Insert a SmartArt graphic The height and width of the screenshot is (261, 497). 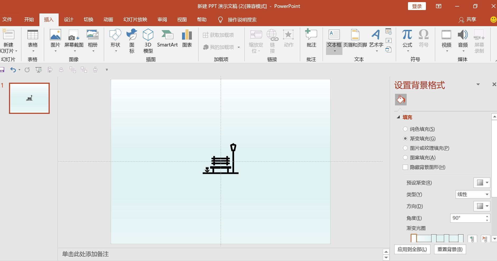click(x=167, y=40)
